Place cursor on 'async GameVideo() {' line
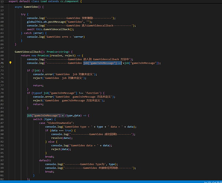The height and width of the screenshot is (183, 222). tap(29, 7)
